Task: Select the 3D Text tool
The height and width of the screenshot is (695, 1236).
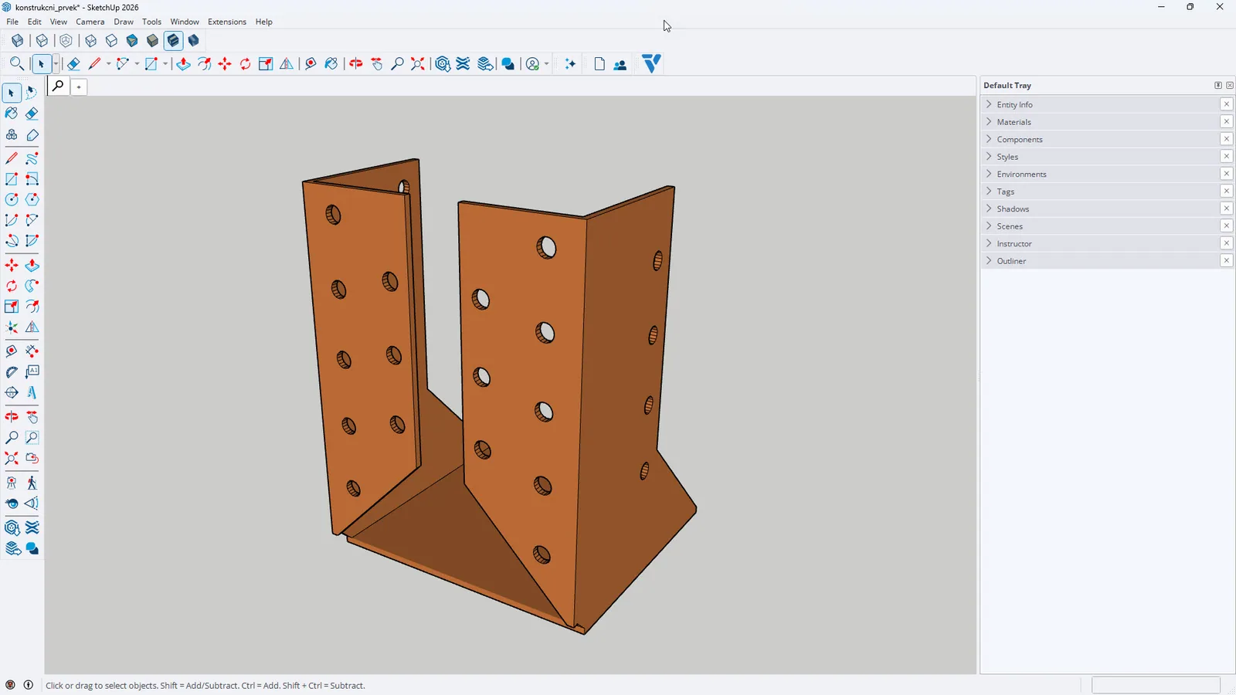Action: pos(32,392)
